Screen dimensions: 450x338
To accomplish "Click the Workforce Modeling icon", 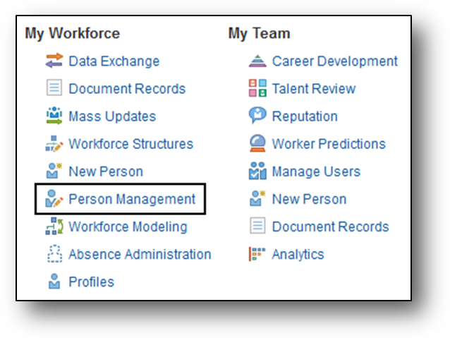I will coord(54,227).
